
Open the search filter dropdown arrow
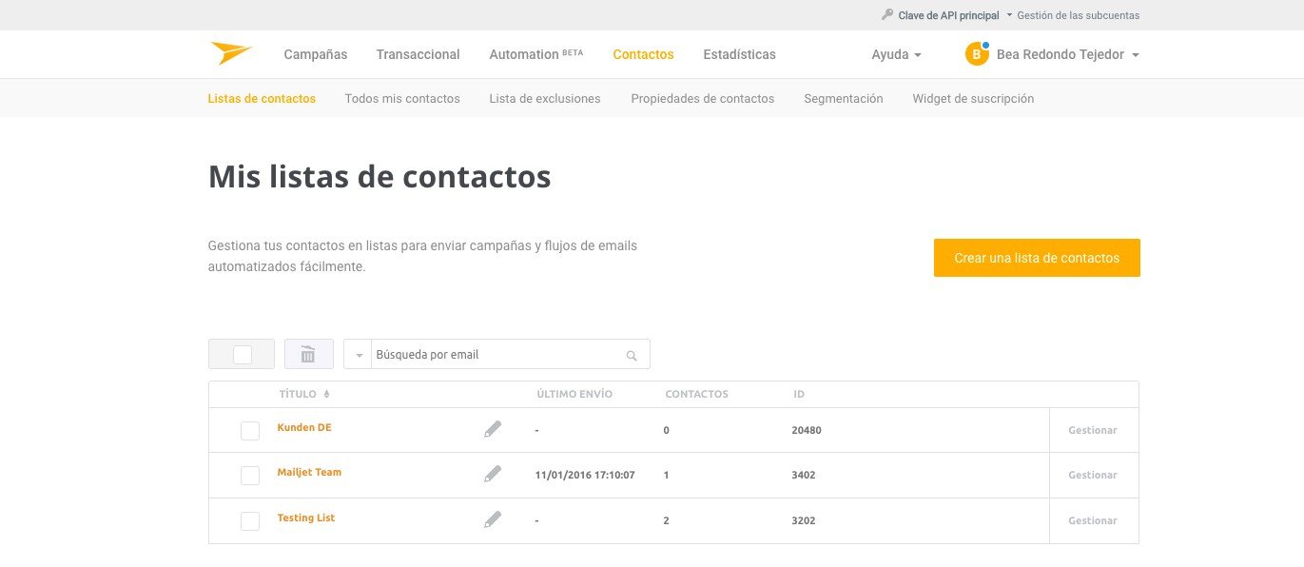pyautogui.click(x=359, y=354)
